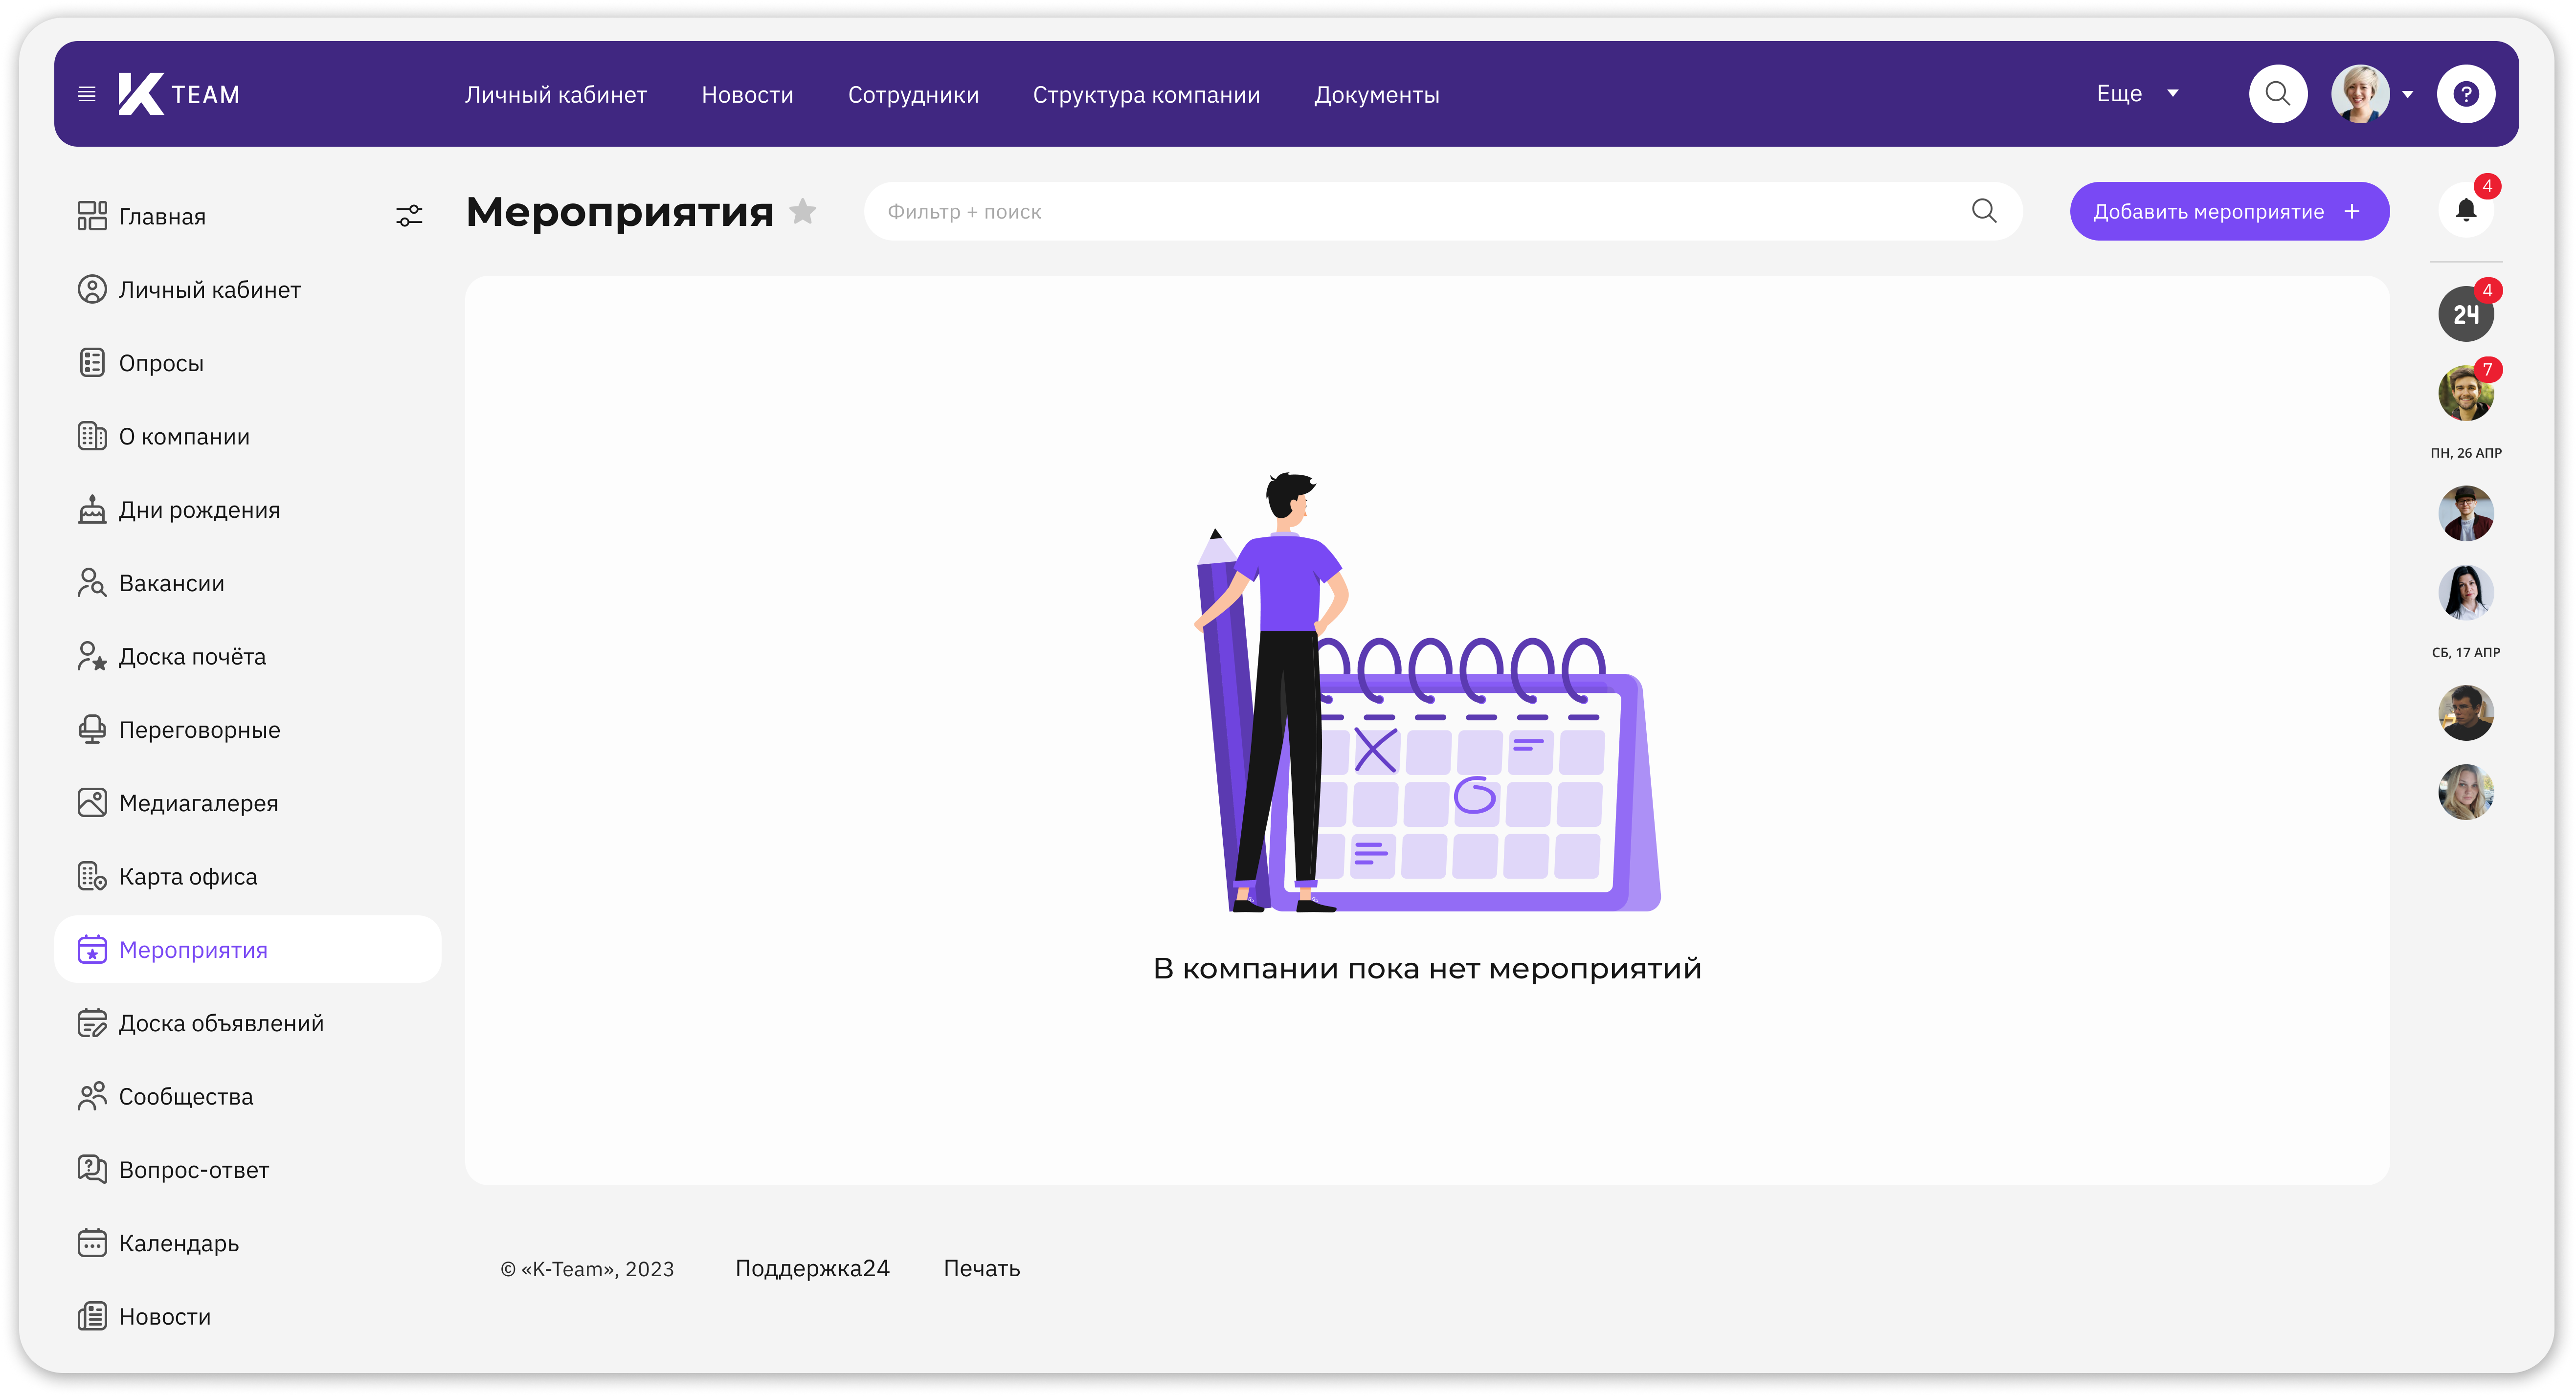This screenshot has height=1396, width=2576.
Task: Open the help question mark icon
Action: coord(2465,94)
